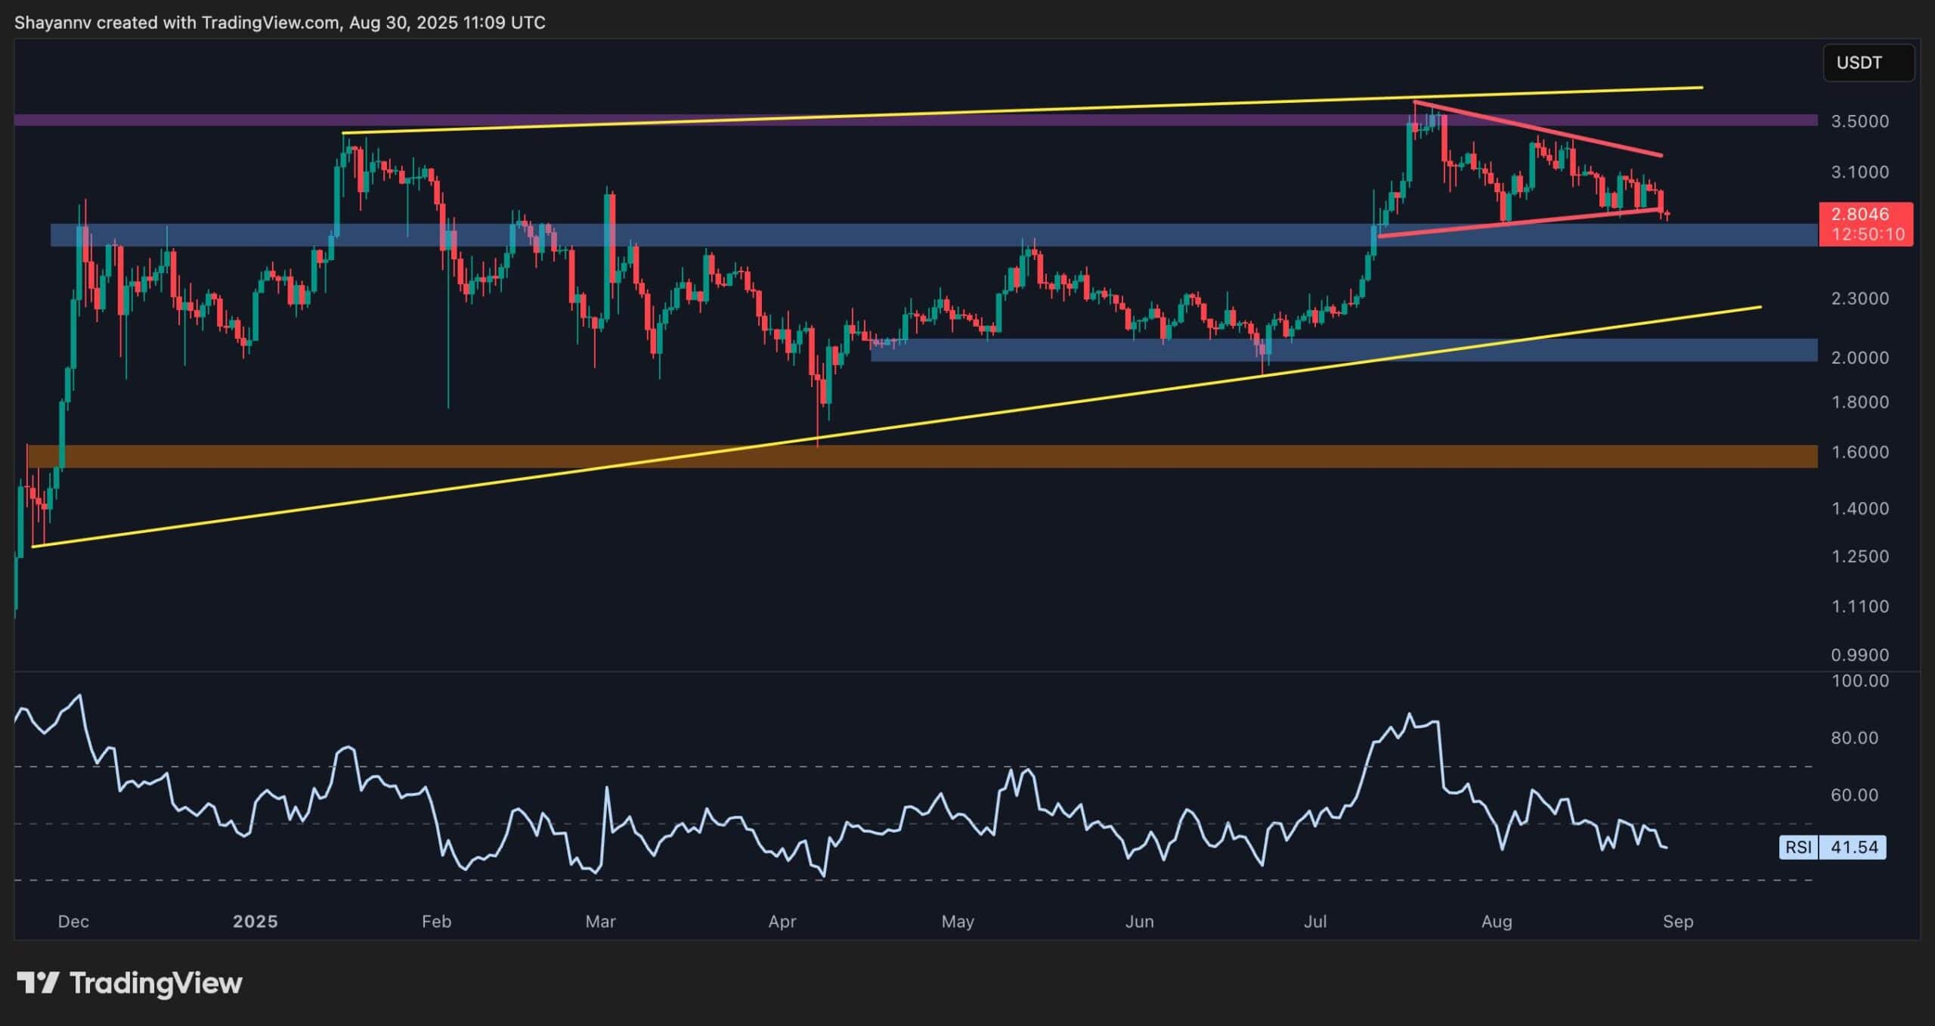The width and height of the screenshot is (1935, 1026).
Task: Click the RSI value label 41.54
Action: pos(1853,847)
